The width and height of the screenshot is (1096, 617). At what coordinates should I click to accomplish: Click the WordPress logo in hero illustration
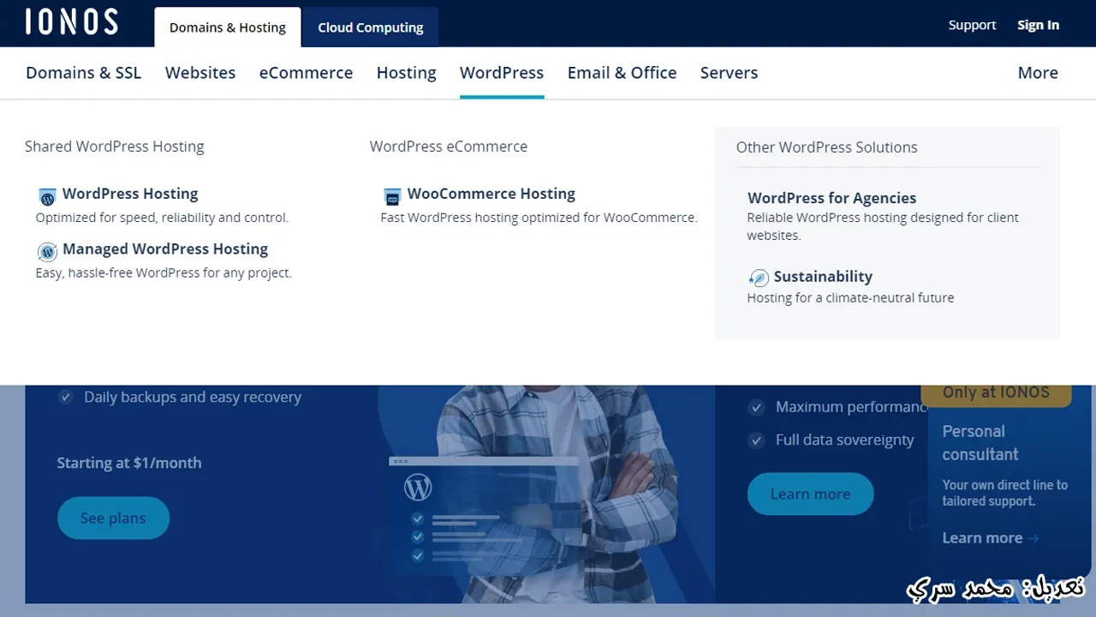tap(418, 488)
